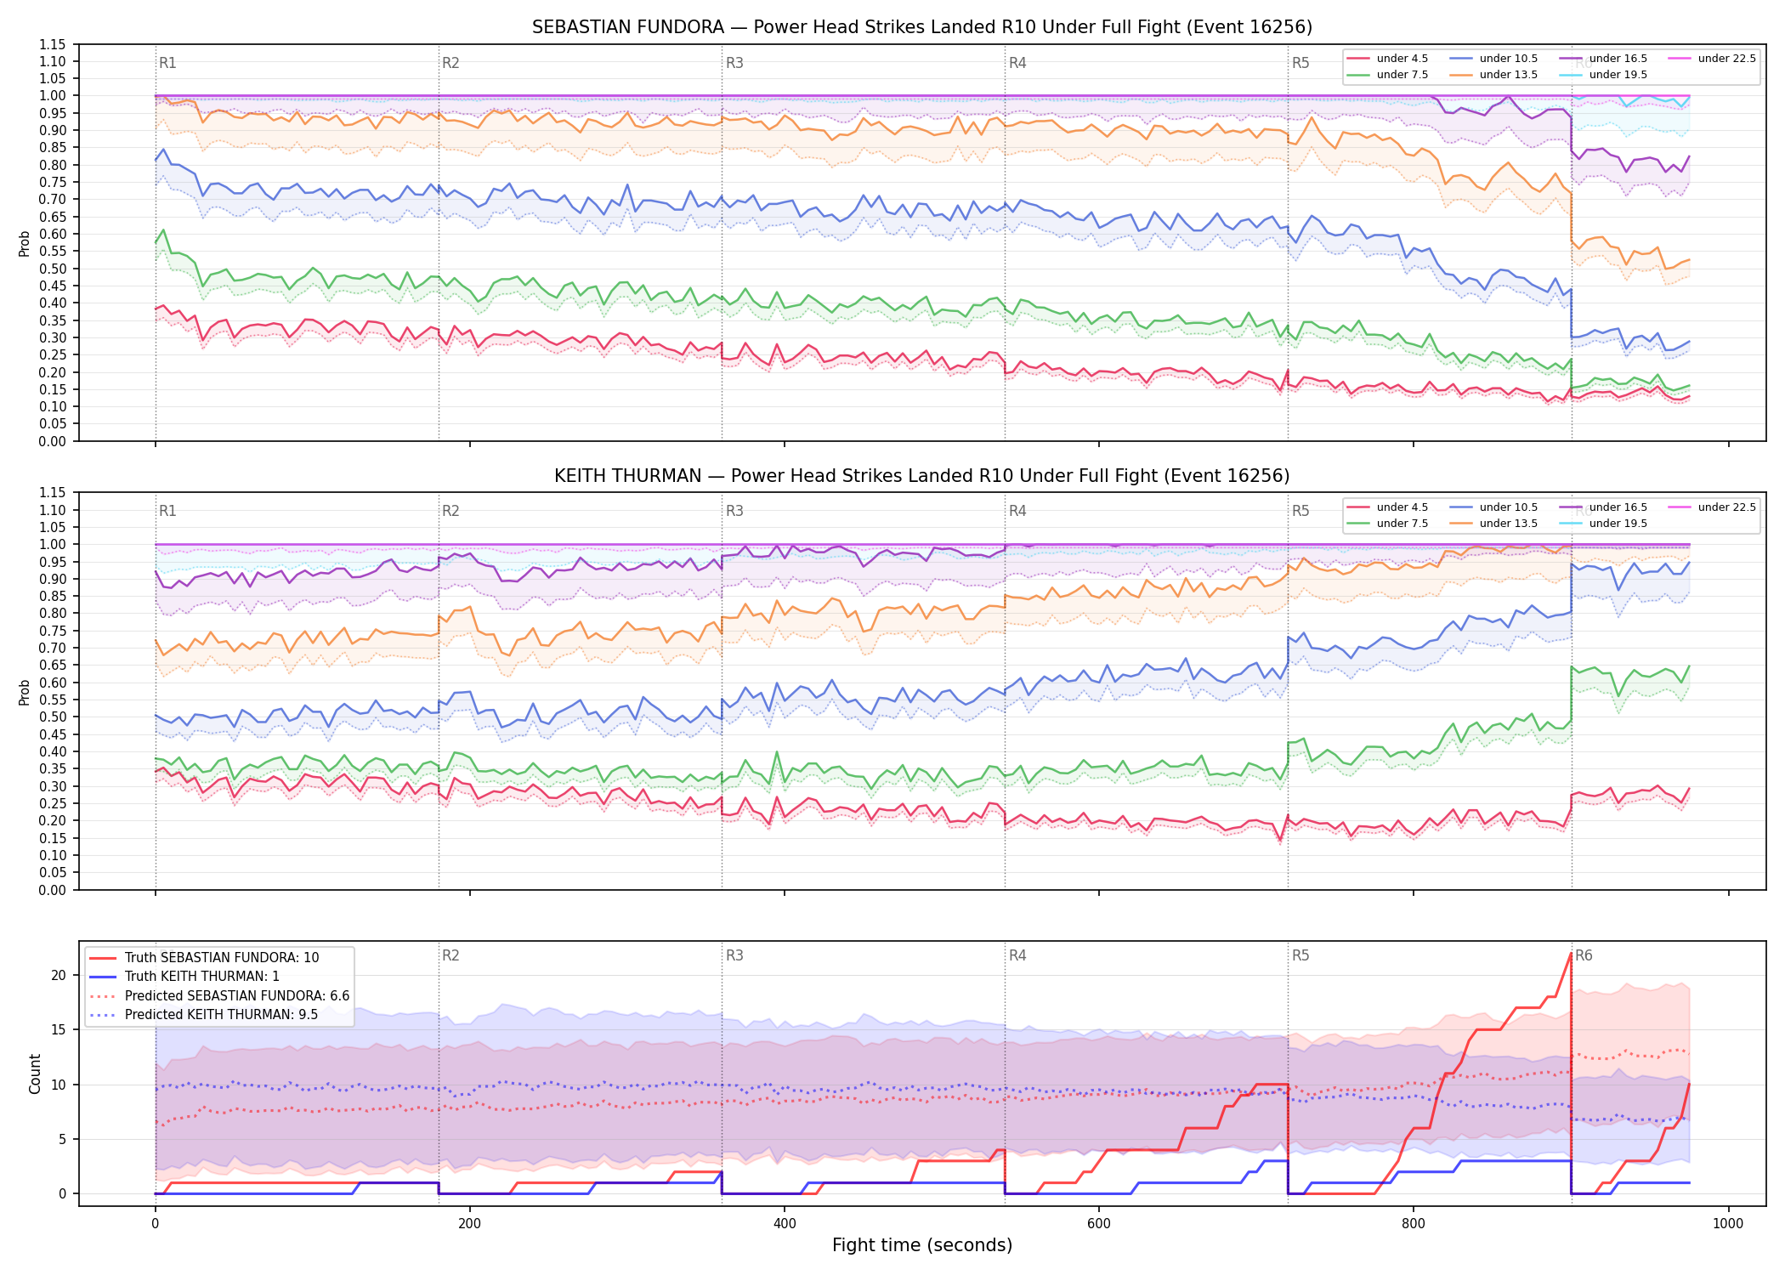Screen dimensions: 1785x1275
Task: Click the R5 round marker in Count chart
Action: [x=1300, y=955]
